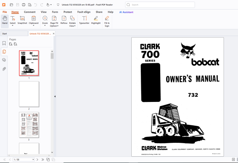Click the Save icon in quick access toolbar
The width and height of the screenshot is (238, 163).
pyautogui.click(x=17, y=5)
